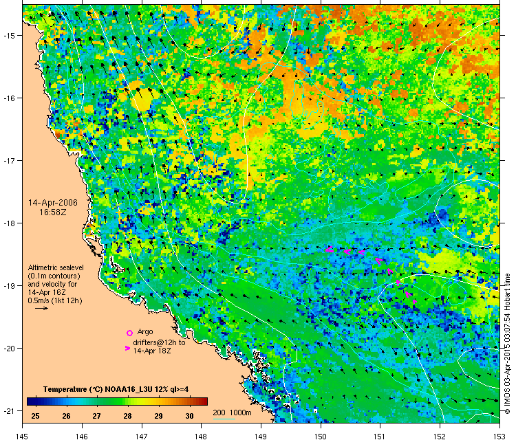Click the colorbar tick label 28
The image size is (516, 440).
[x=128, y=416]
